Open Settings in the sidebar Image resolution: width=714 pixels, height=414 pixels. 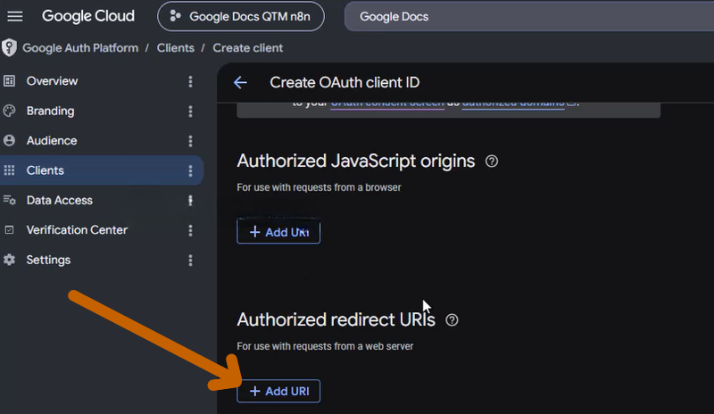coord(48,260)
